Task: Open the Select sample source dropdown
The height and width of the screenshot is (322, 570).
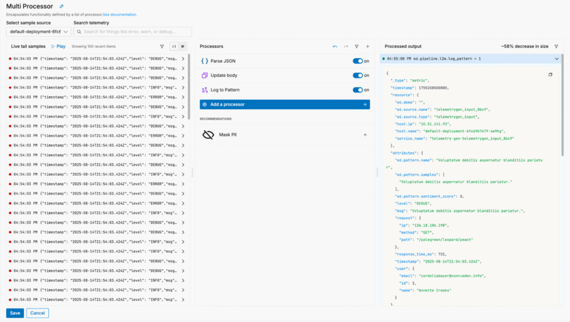Action: (x=38, y=32)
